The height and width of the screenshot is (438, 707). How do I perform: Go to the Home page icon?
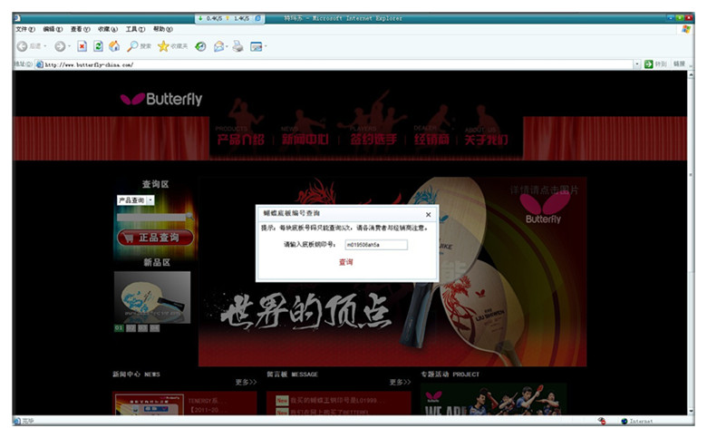[x=114, y=46]
